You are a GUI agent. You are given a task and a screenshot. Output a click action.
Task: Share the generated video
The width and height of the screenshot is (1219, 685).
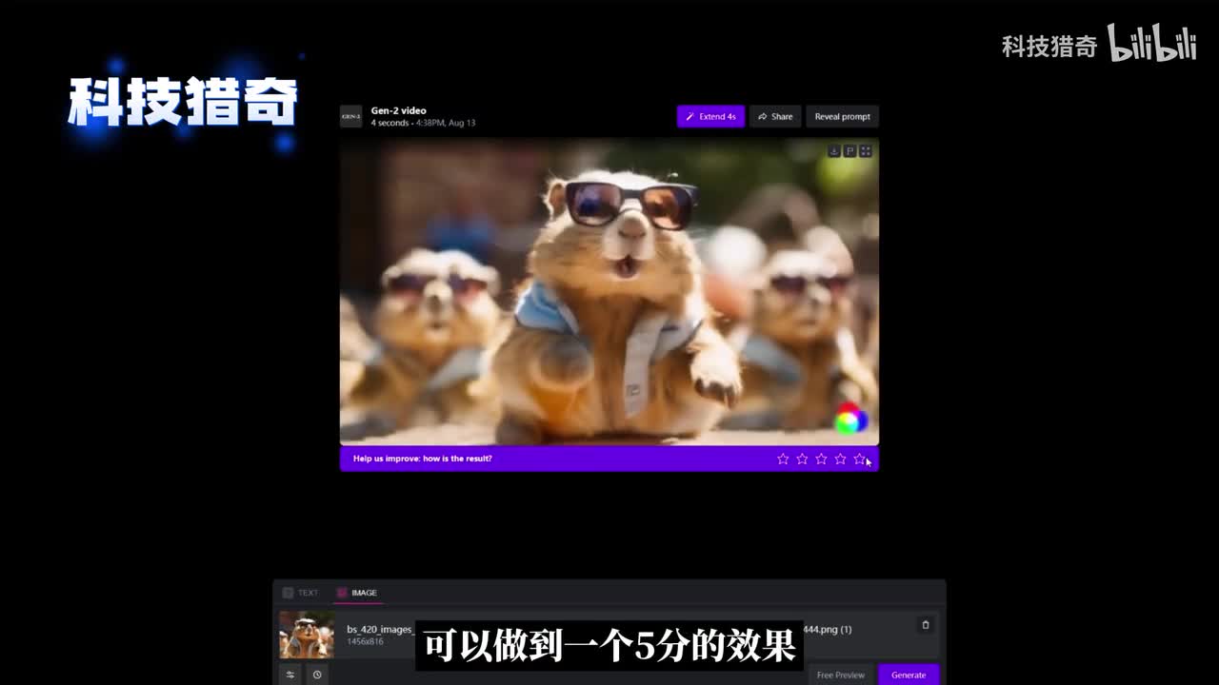(x=775, y=117)
